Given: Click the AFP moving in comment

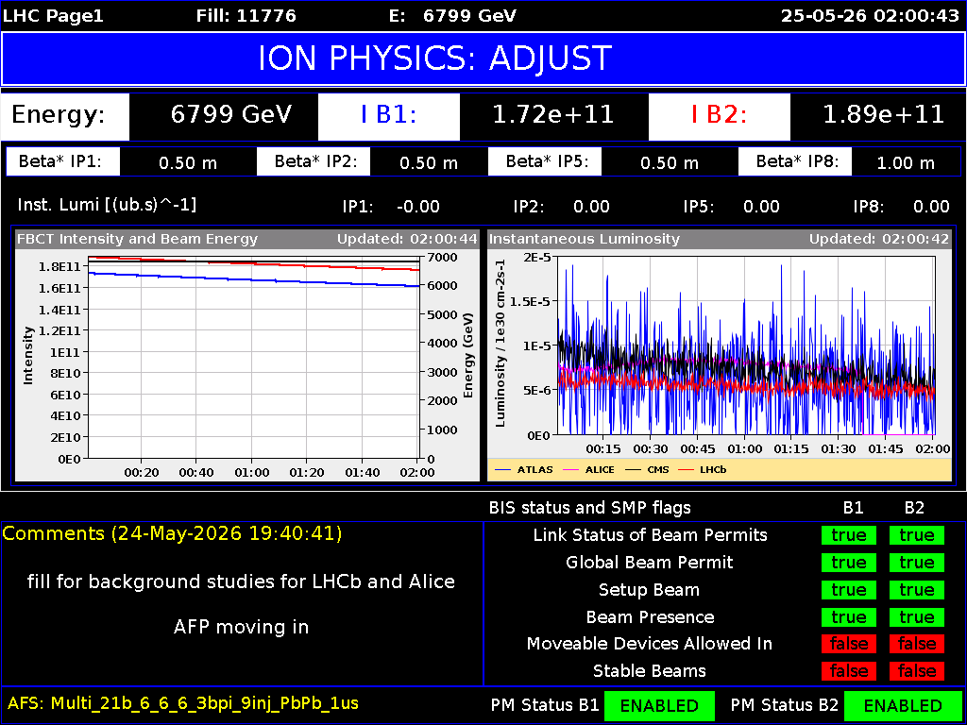Looking at the screenshot, I should coord(241,628).
